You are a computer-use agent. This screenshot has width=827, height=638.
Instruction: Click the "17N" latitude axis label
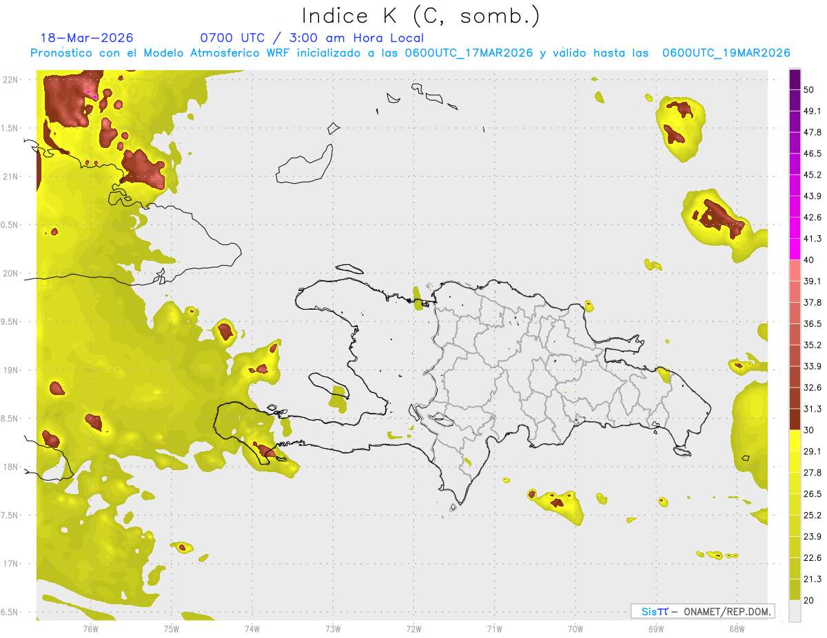[x=10, y=564]
